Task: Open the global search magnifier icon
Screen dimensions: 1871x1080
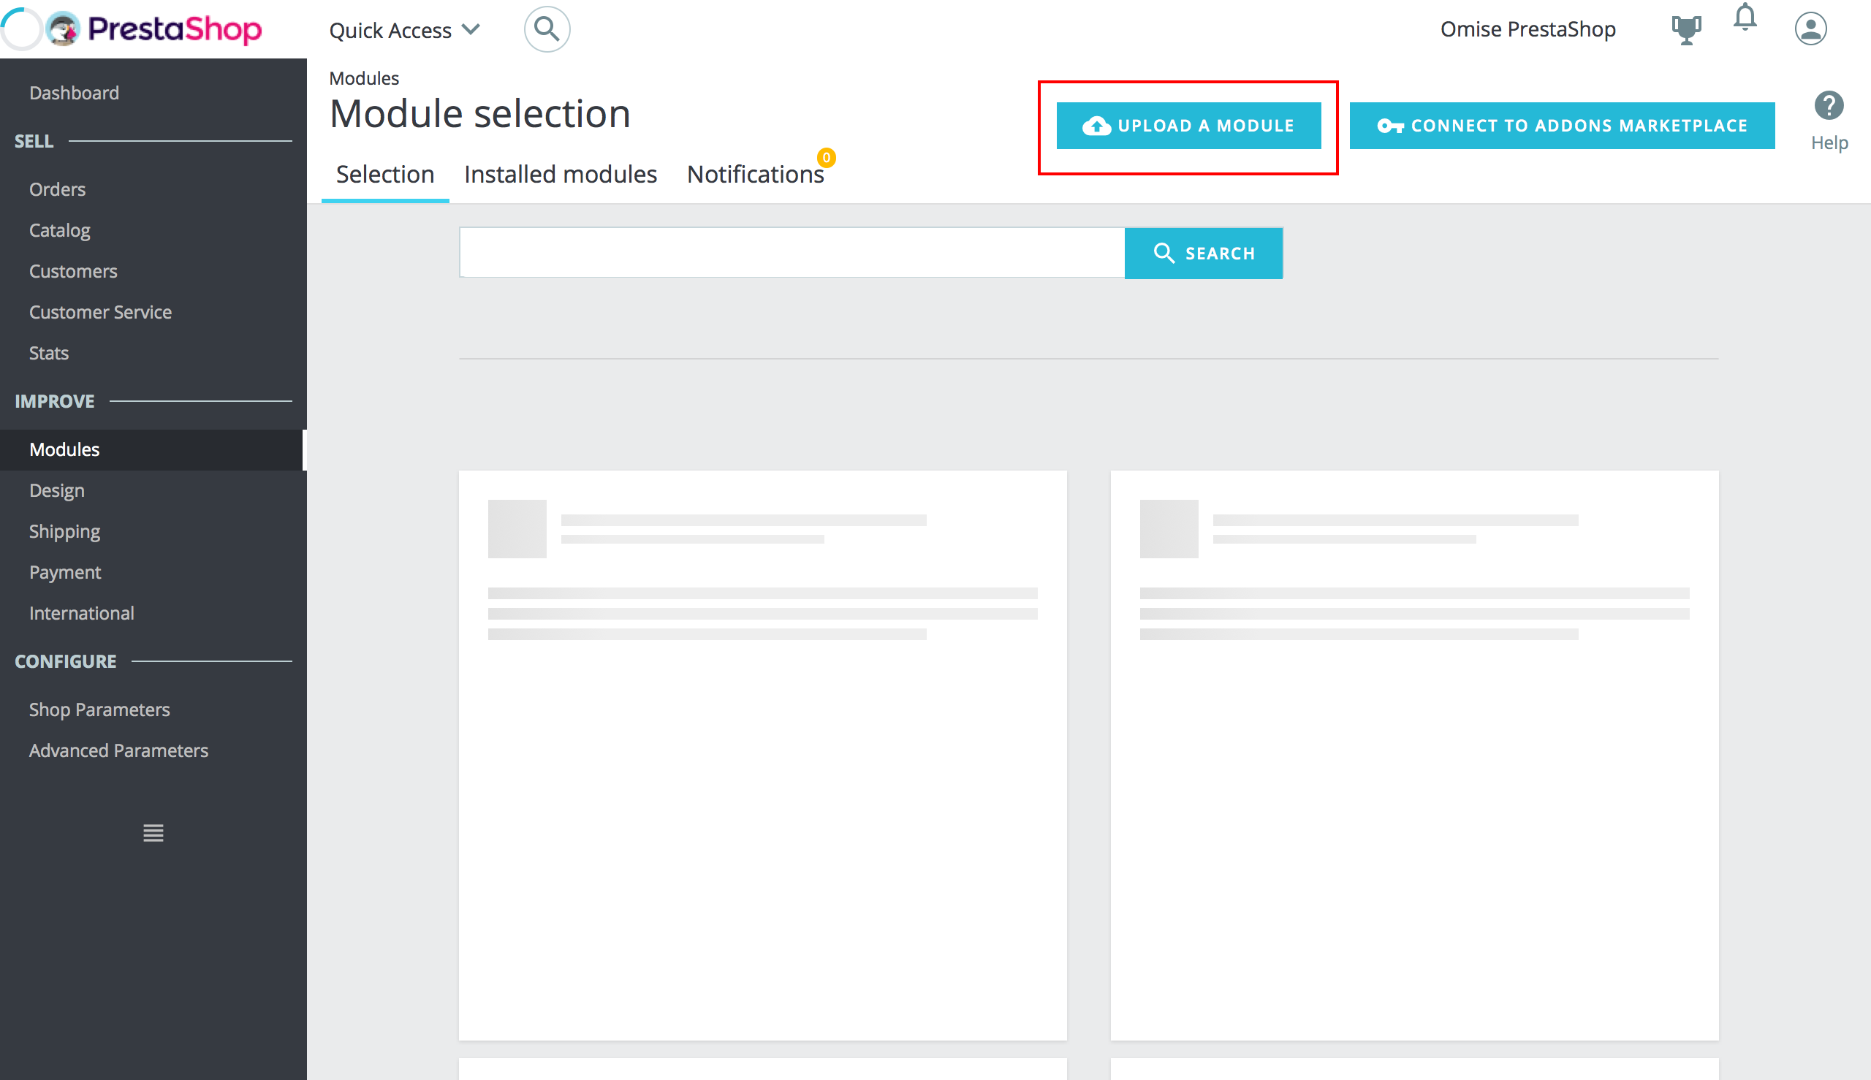Action: tap(546, 28)
